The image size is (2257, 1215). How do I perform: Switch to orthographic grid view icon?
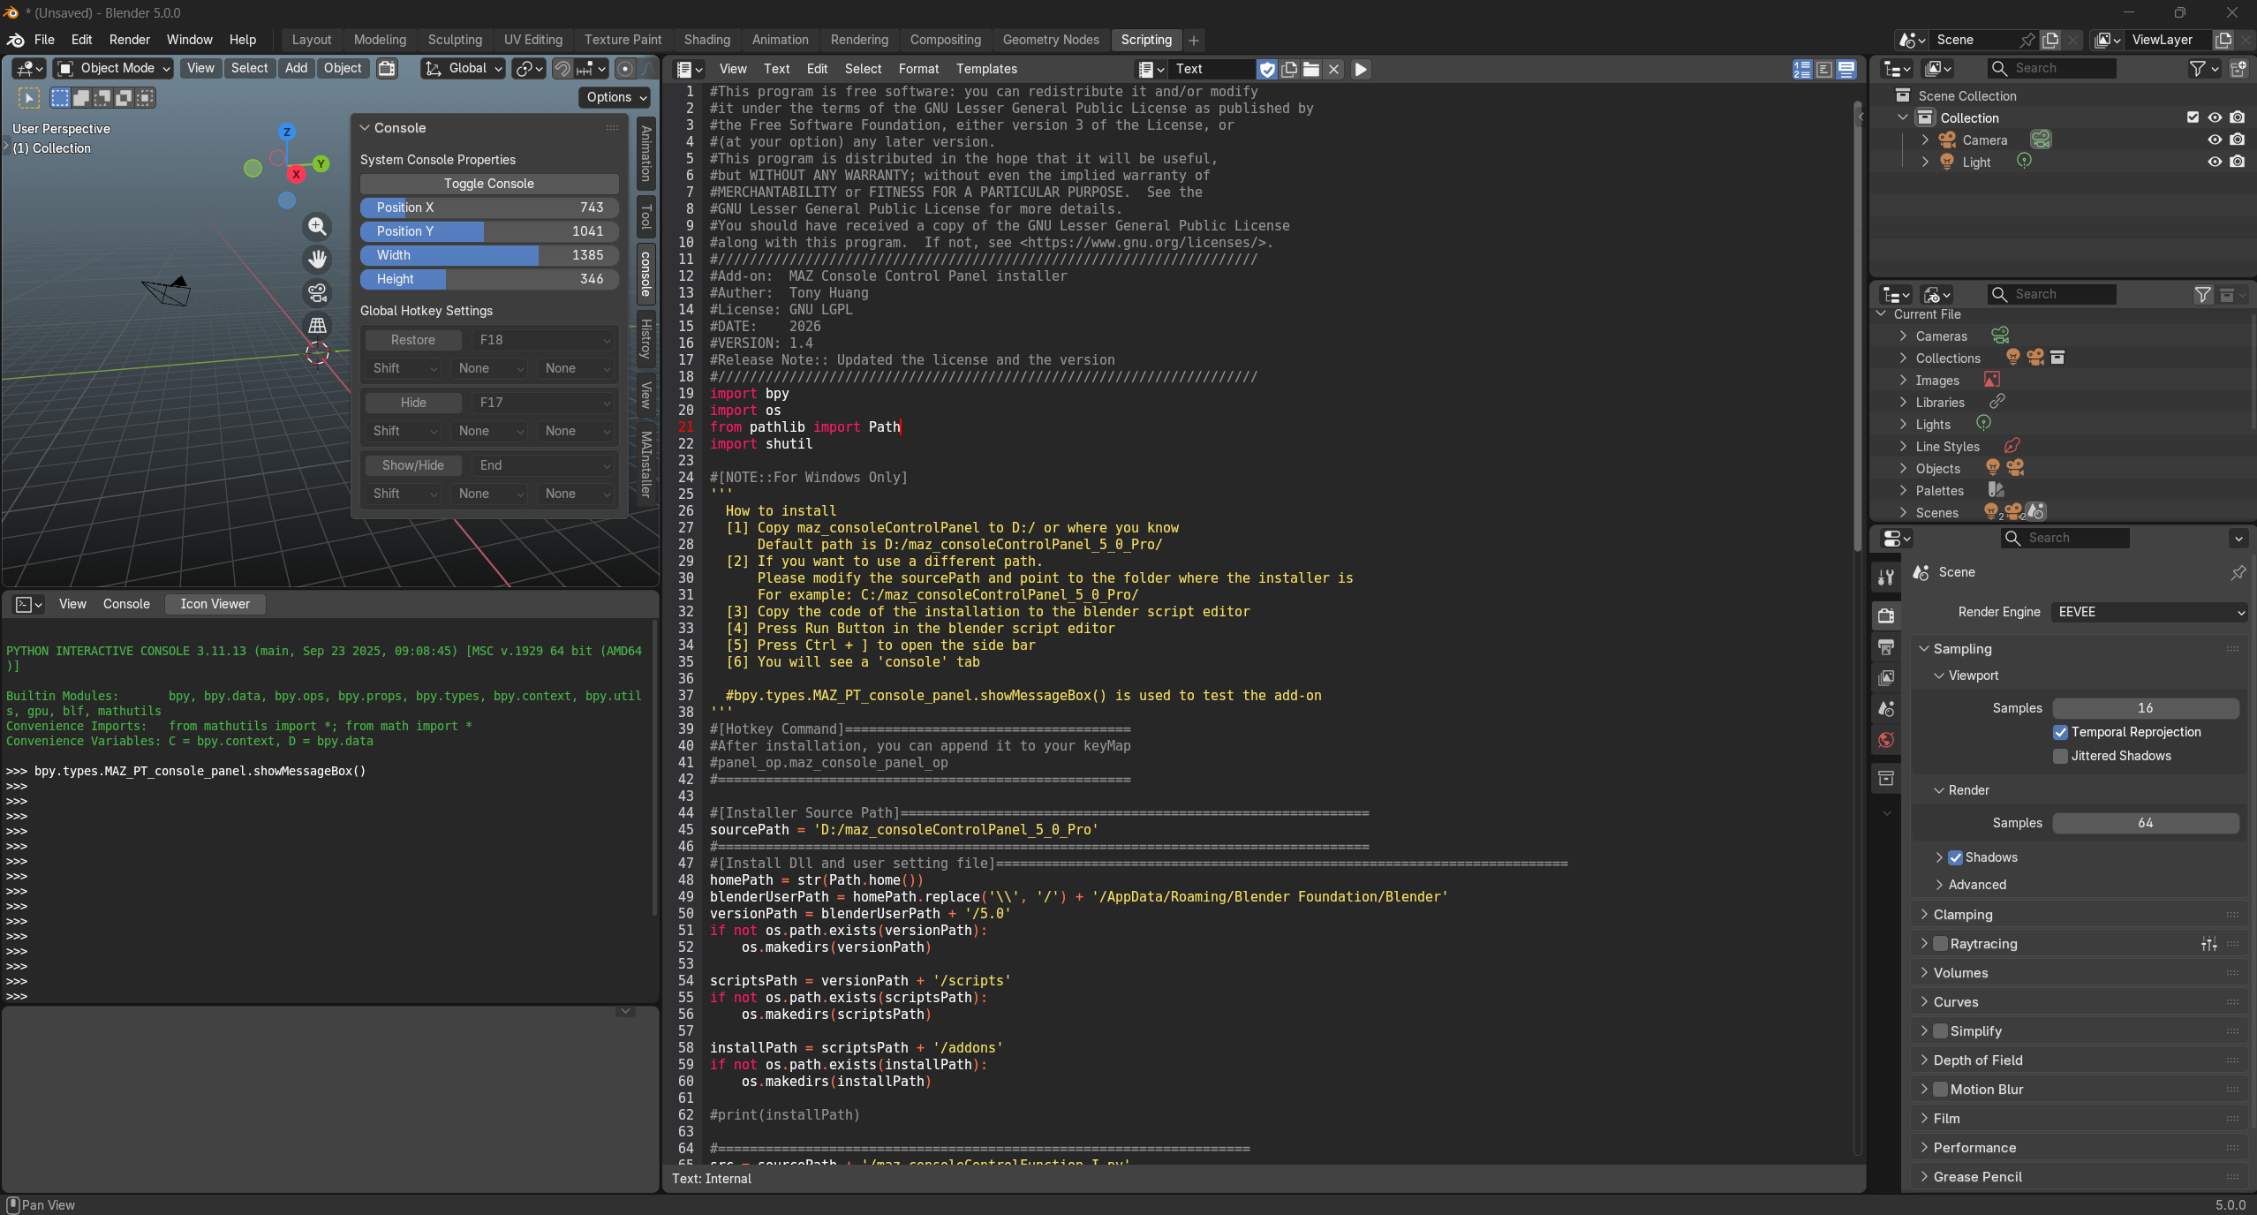coord(317,325)
